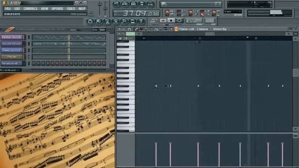Open the step sequencer round icon
299x168 pixels.
(x=125, y=4)
